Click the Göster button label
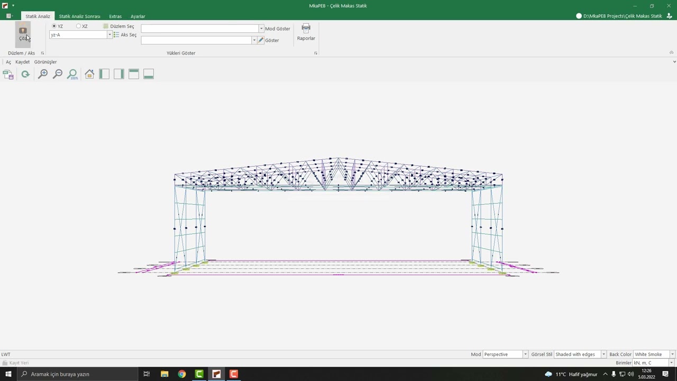Screen dimensions: 677x381 tap(272, 40)
